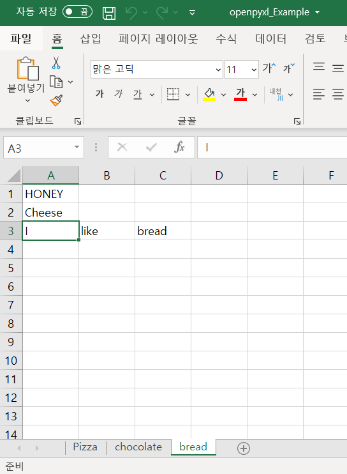
Task: Open the font name dropdown
Action: (218, 70)
